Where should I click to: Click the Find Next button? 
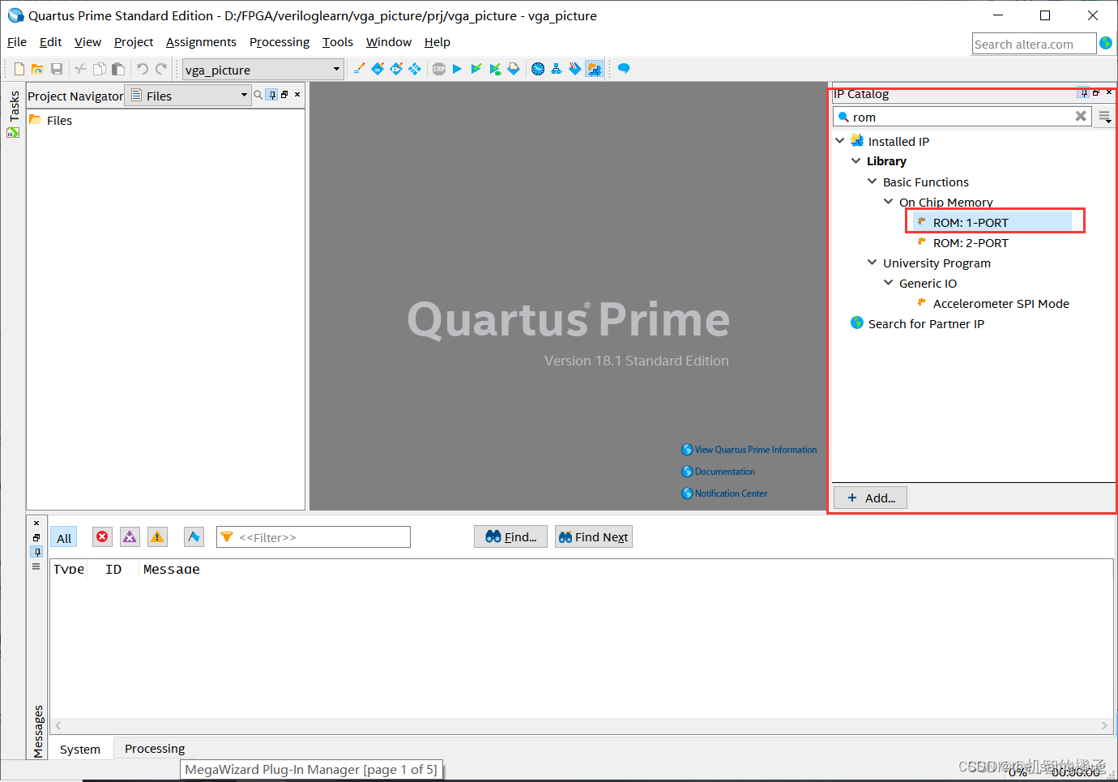pos(594,536)
